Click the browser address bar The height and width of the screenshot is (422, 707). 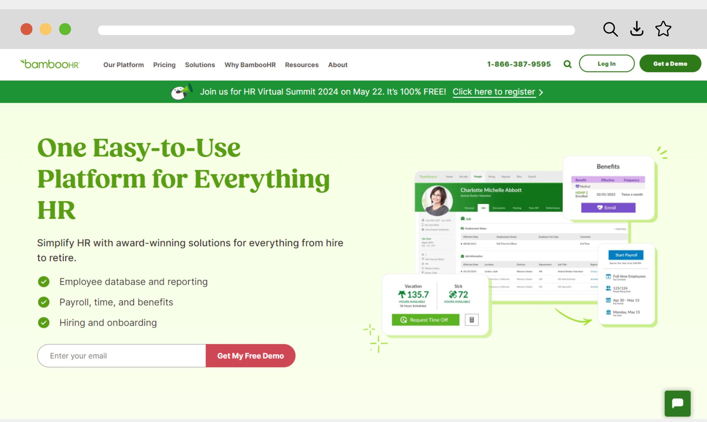point(336,30)
